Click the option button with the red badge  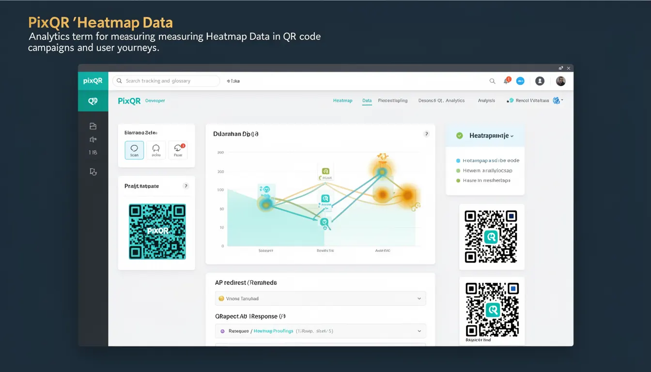click(x=178, y=150)
